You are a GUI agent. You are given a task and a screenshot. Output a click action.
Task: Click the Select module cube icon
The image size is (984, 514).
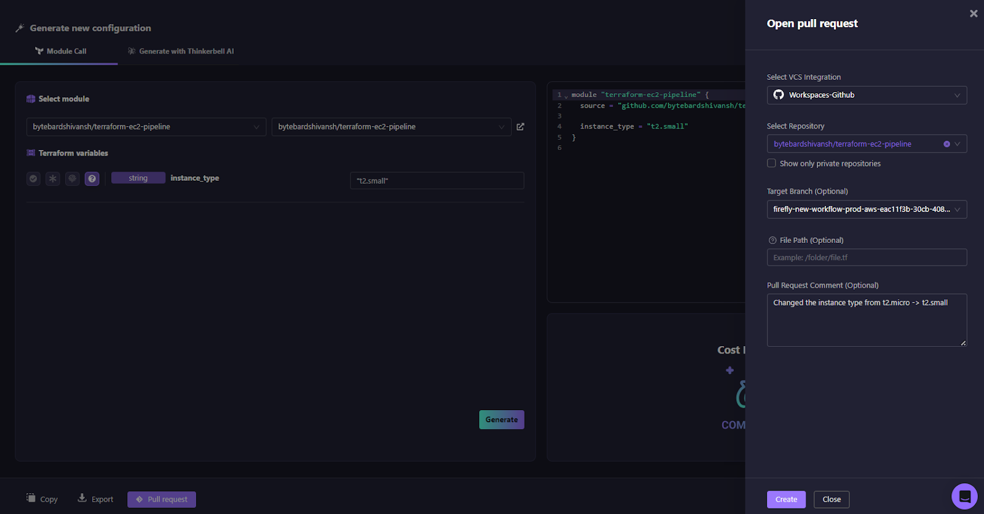pyautogui.click(x=31, y=99)
